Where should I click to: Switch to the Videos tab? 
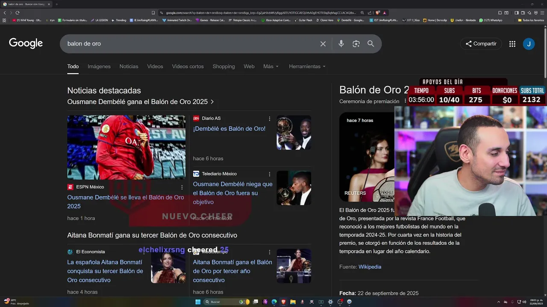155,67
